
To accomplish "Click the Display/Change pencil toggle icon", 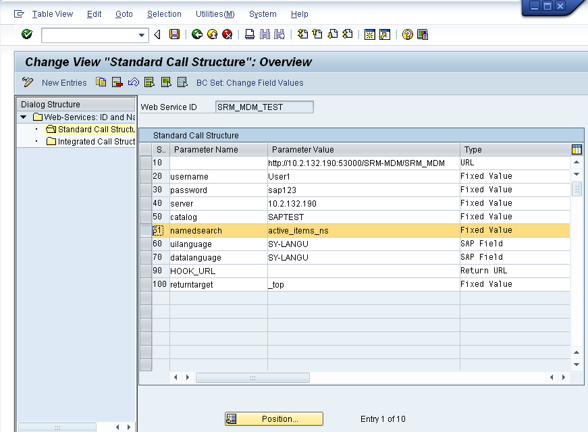I will tap(28, 82).
